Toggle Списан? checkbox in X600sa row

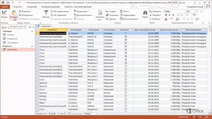(x=126, y=106)
